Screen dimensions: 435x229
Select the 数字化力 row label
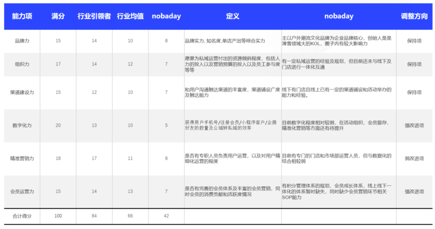pyautogui.click(x=22, y=125)
